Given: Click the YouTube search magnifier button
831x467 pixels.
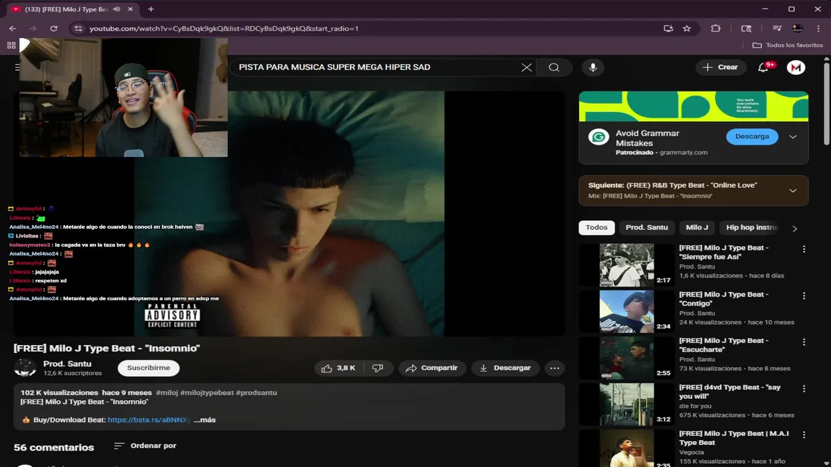Looking at the screenshot, I should [554, 67].
